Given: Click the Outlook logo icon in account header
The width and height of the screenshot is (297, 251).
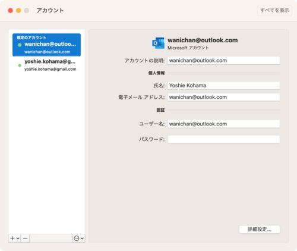Looking at the screenshot, I should coord(158,43).
